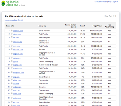Image resolution: width=121 pixels, height=106 pixels.
Task: Click the Site column header
Action: tap(12, 26)
